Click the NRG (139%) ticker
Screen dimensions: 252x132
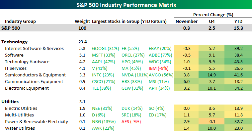coord(104,122)
